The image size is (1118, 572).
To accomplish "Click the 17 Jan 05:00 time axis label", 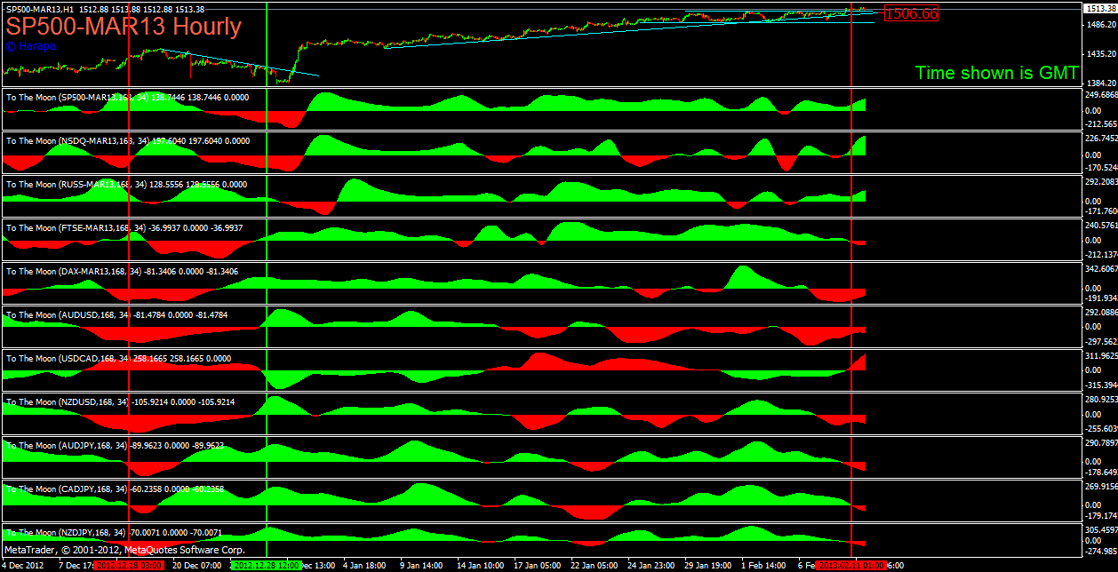I will [x=537, y=565].
